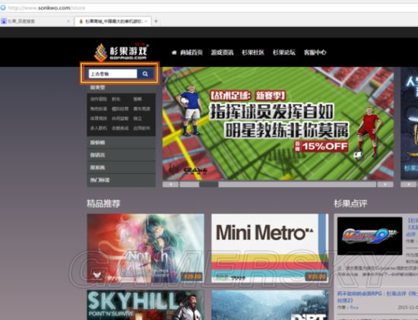Close the 杉果商城 browser tab
The height and width of the screenshot is (320, 418).
(x=146, y=21)
